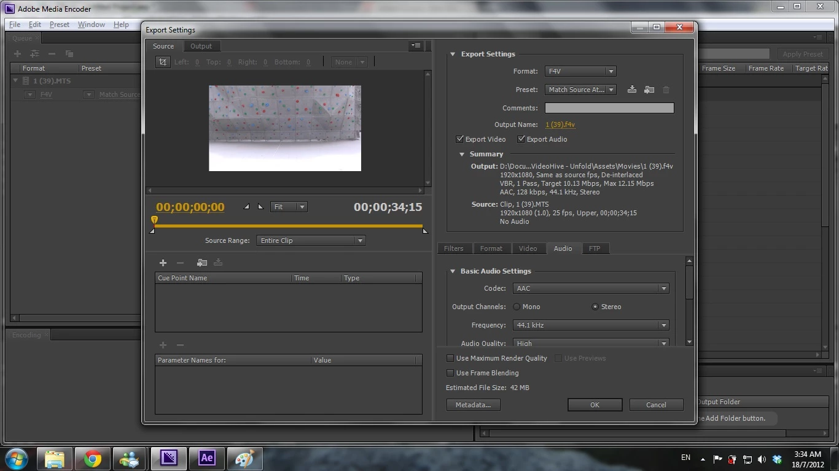
Task: Open the Format dropdown showing F4V
Action: (x=580, y=71)
